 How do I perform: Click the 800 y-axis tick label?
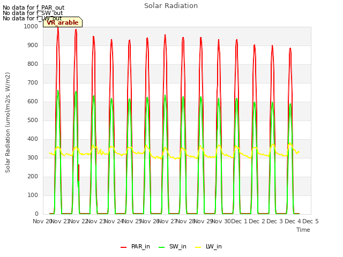(x=33, y=64)
